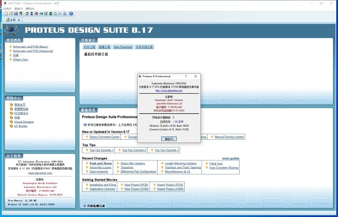
Task: Open the Manual Routing Update link
Action: point(229,137)
